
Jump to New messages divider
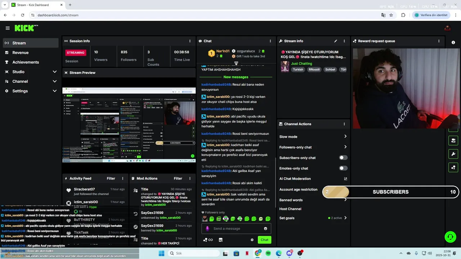point(236,77)
